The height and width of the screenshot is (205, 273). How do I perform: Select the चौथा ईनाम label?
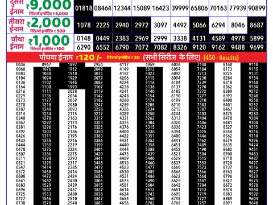click(17, 43)
